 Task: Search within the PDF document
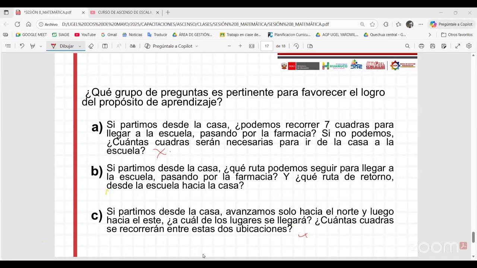click(407, 46)
